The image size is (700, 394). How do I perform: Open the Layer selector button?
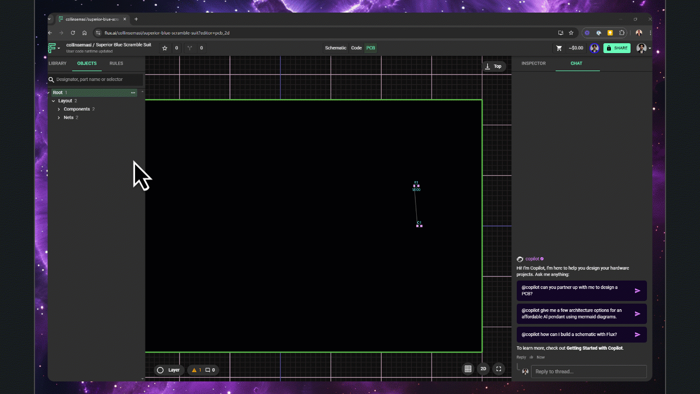click(169, 370)
